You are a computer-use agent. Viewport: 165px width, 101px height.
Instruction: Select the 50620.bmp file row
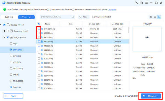click(83, 59)
